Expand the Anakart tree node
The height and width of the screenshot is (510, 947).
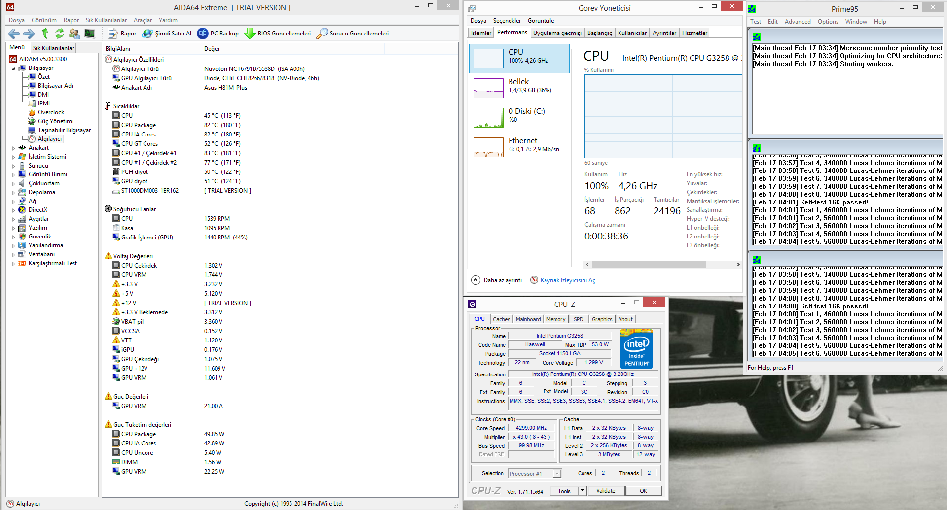(x=13, y=148)
